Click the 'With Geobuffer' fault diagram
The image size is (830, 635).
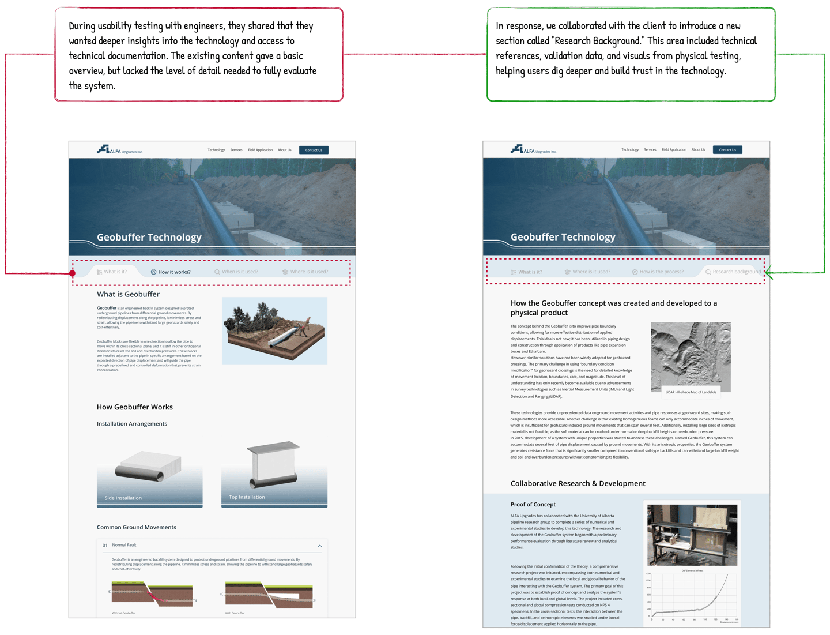pos(269,594)
